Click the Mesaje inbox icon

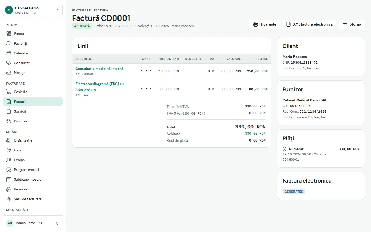(9, 73)
